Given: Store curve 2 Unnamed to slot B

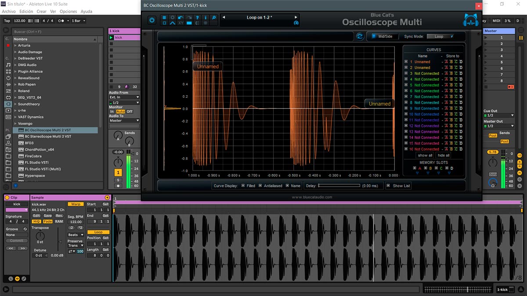Looking at the screenshot, I should pos(451,68).
